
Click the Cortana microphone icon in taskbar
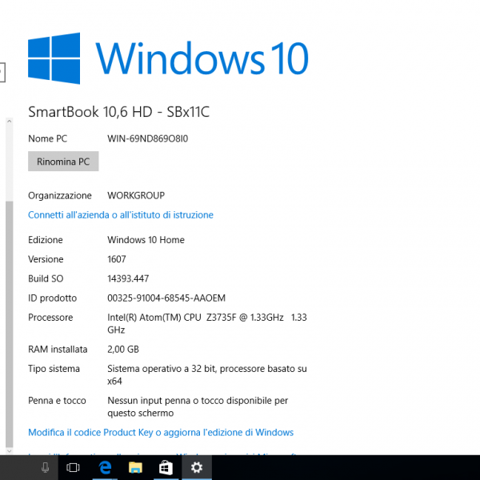click(x=45, y=467)
